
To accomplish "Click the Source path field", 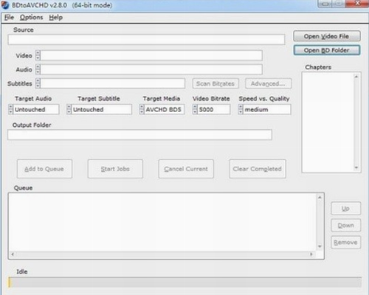I will 146,39.
